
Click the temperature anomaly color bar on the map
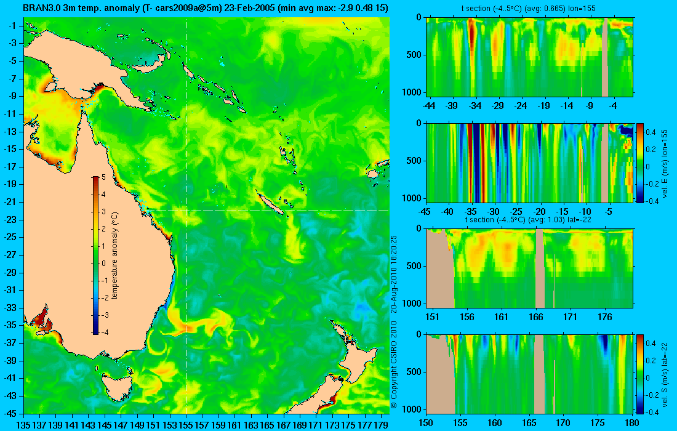click(x=95, y=255)
